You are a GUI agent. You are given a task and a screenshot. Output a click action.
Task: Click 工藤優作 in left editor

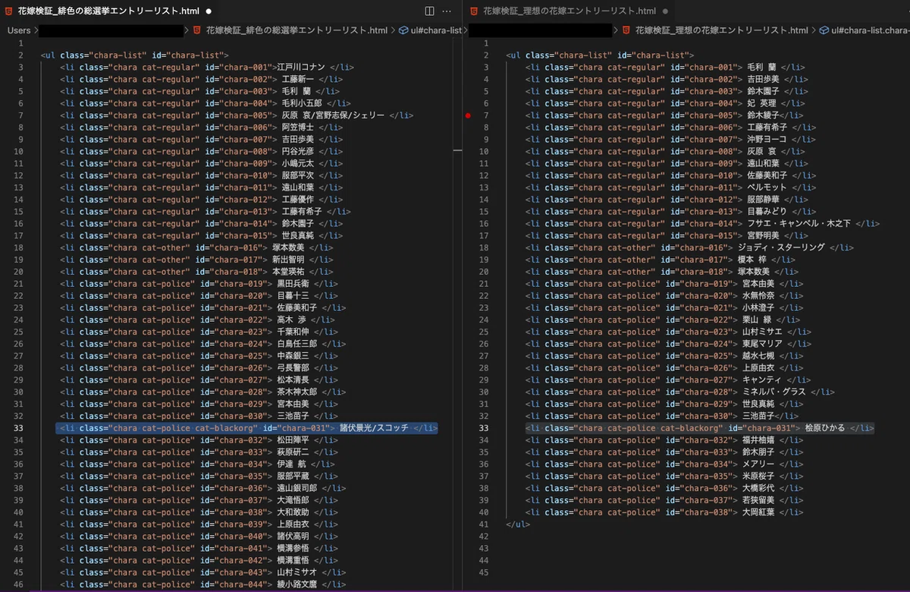[297, 200]
